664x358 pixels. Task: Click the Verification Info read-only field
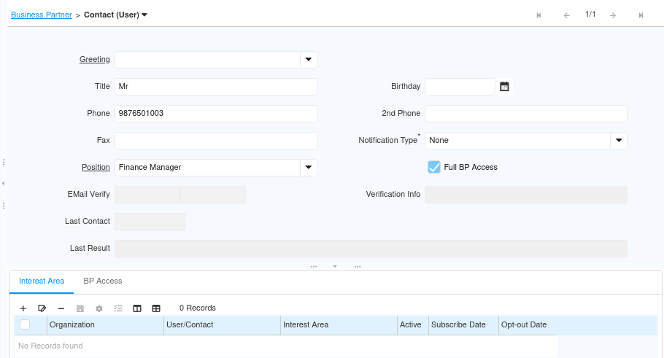(526, 195)
